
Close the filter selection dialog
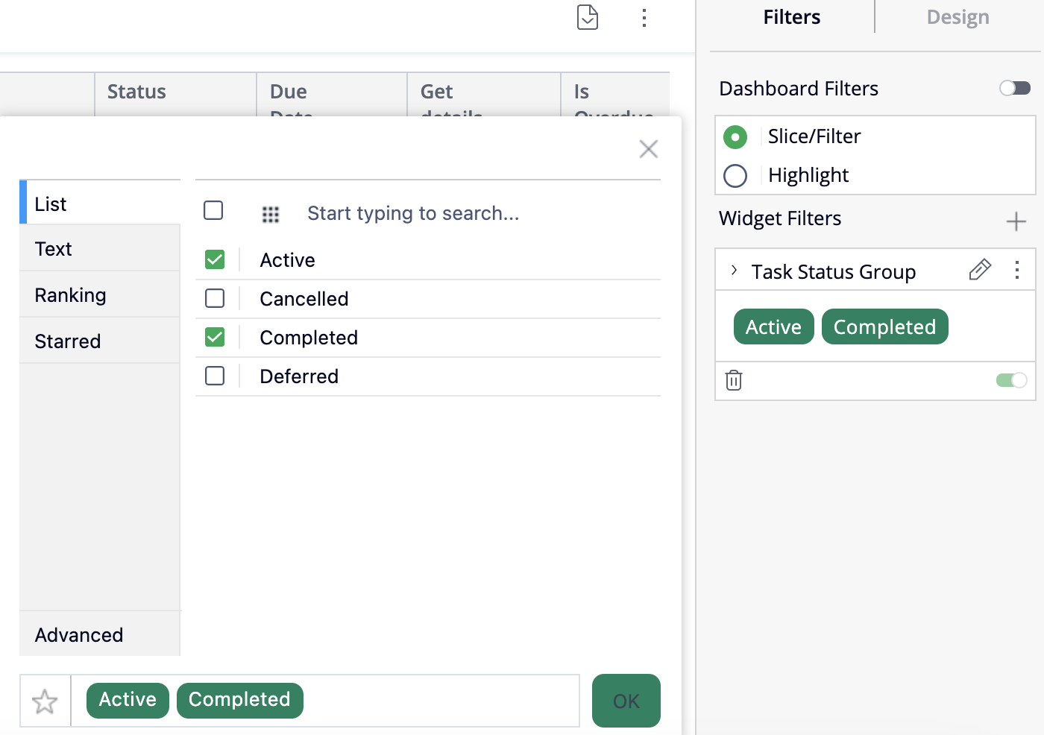(x=649, y=149)
